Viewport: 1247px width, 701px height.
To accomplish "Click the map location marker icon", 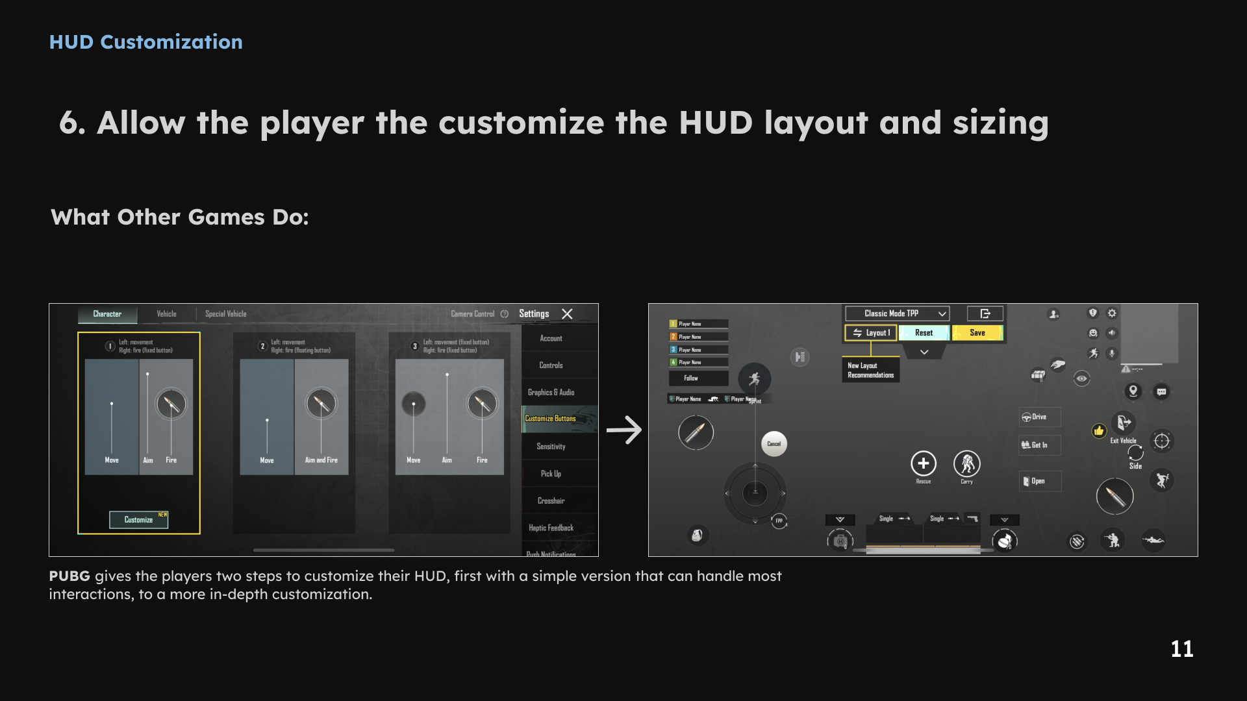I will 1133,391.
